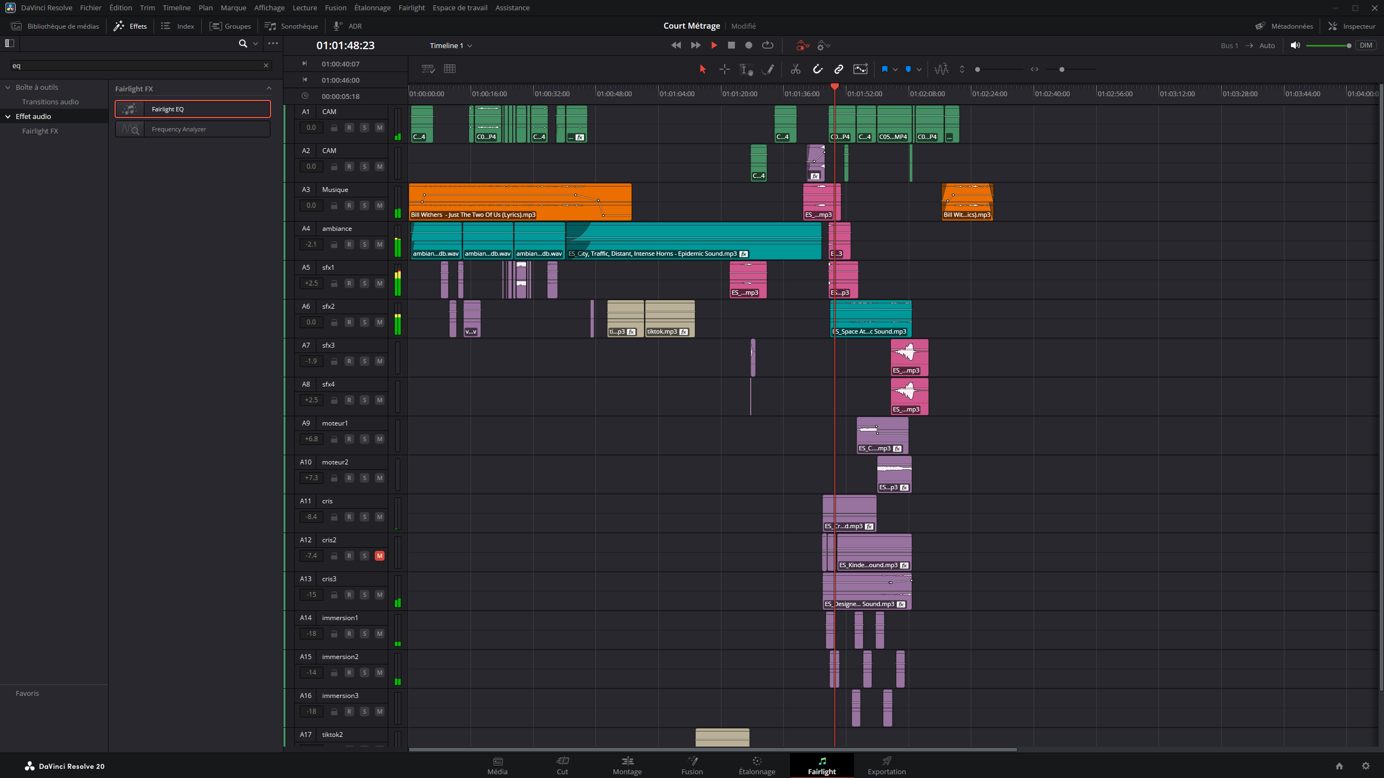
Task: Collapse the Fairlight FX section chevron
Action: (269, 89)
